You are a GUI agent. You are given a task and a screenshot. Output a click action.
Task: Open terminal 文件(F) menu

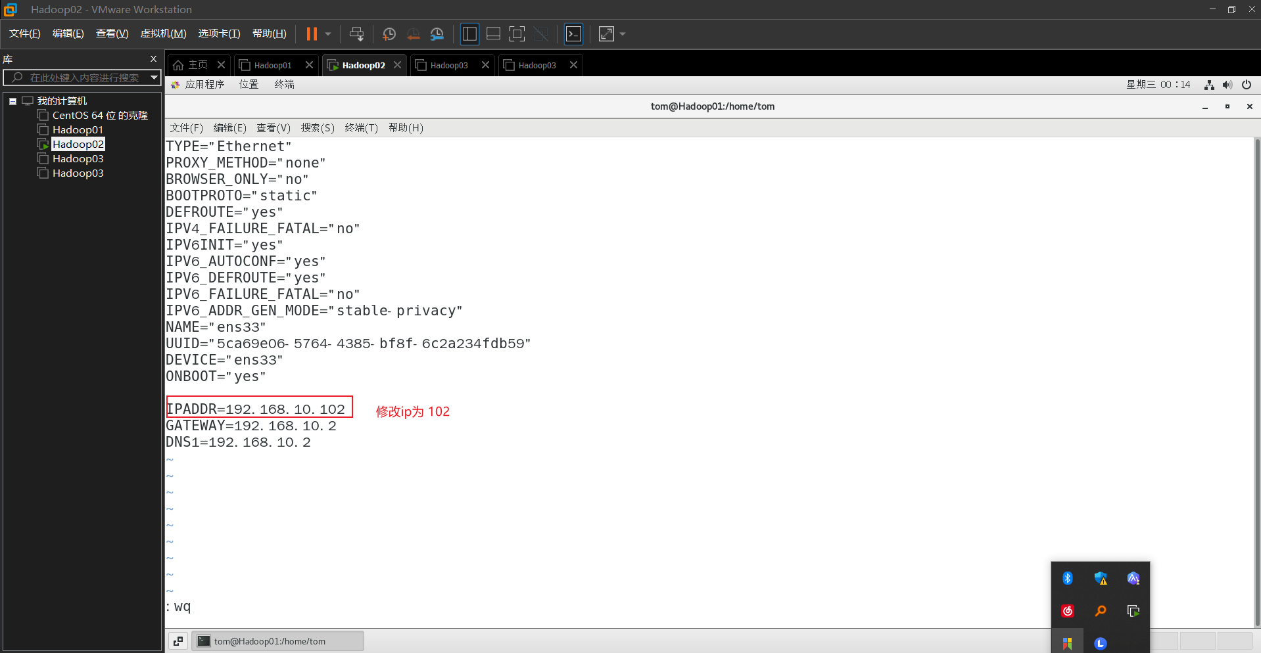tap(186, 128)
